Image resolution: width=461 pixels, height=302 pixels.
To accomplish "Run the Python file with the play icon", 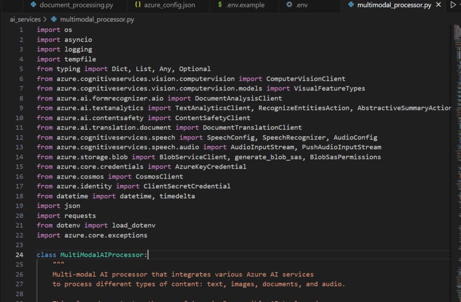I will (x=453, y=5).
